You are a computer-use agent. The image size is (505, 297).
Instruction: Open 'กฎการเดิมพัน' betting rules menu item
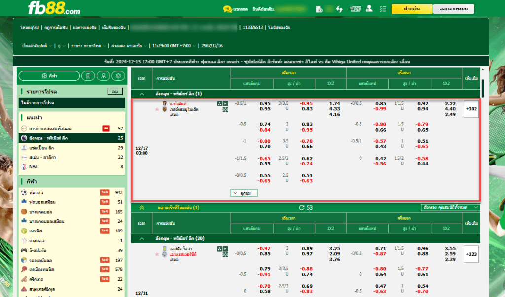56,28
